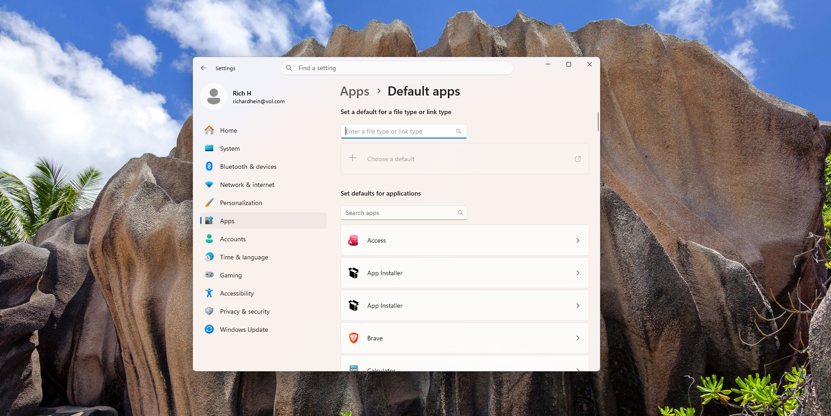831x416 pixels.
Task: Open the Home settings page
Action: coord(264,130)
